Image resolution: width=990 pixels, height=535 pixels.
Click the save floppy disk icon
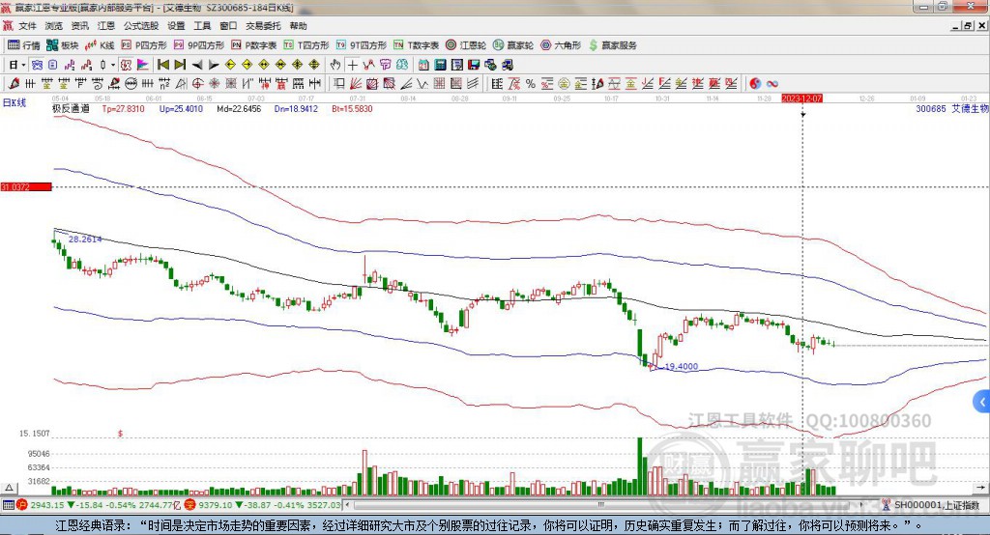[x=474, y=65]
